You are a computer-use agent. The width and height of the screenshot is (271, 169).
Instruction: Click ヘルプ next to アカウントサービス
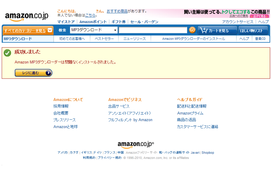point(263,22)
